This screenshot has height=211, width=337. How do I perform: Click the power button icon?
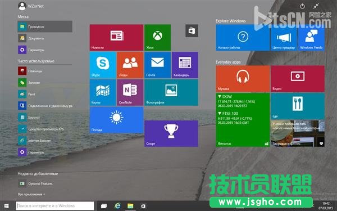(302, 6)
